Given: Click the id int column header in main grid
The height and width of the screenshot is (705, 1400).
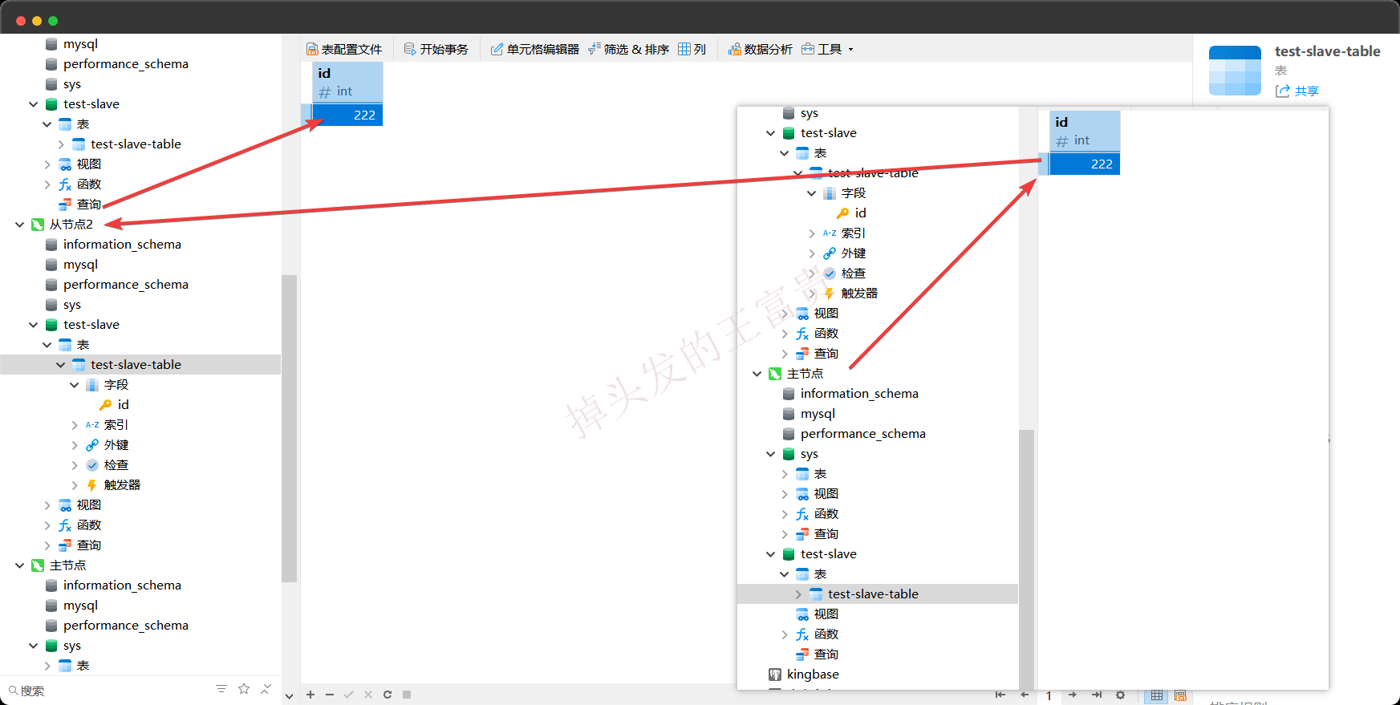Looking at the screenshot, I should tap(347, 82).
